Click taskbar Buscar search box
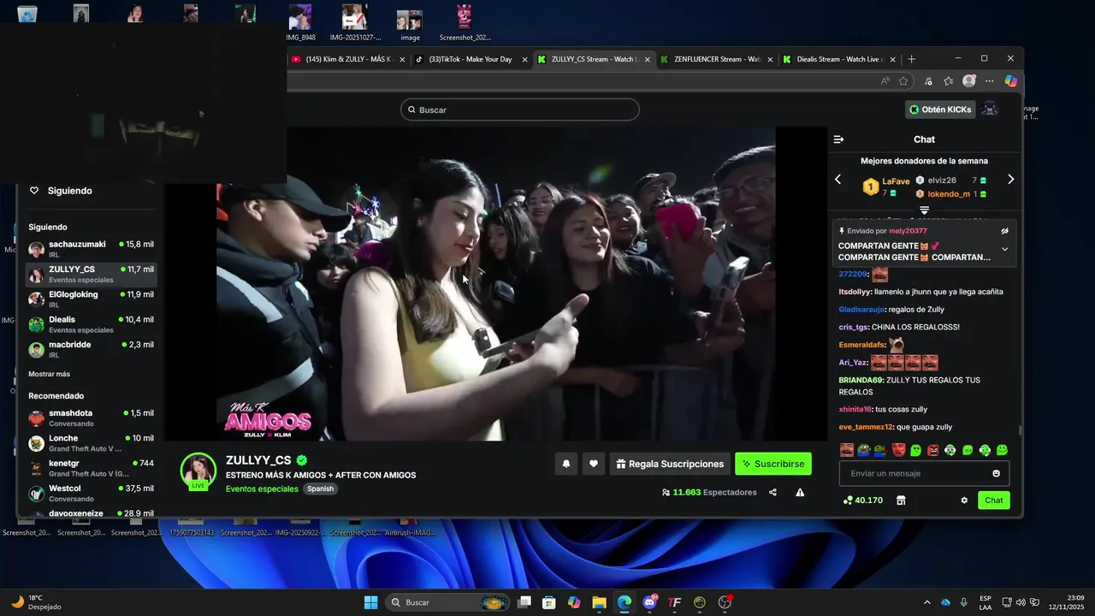 447,602
